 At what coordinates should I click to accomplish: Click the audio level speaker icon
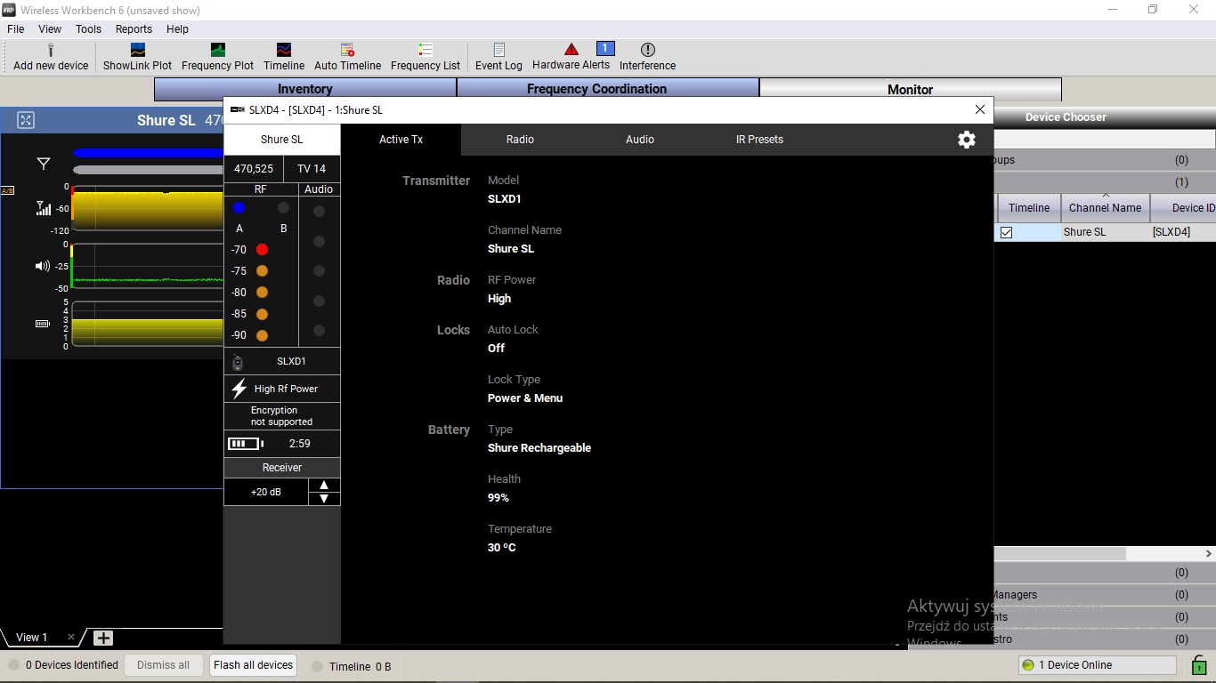coord(43,266)
